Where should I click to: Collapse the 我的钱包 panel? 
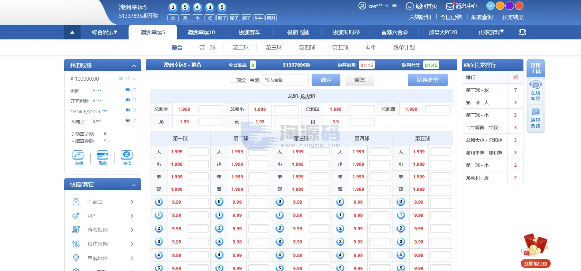point(134,66)
